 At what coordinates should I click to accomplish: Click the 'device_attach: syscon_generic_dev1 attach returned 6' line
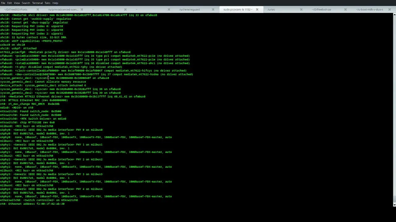tap(43, 85)
